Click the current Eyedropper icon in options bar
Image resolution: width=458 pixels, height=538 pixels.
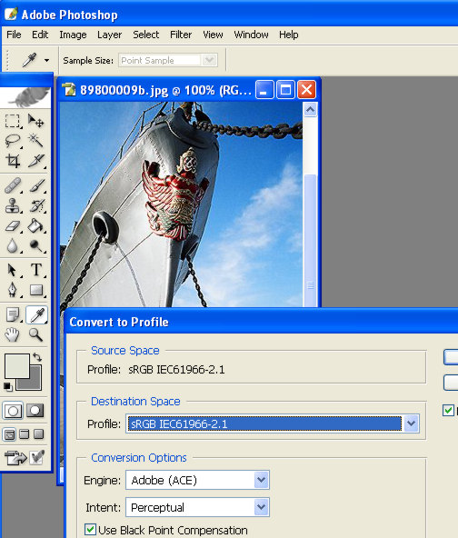[x=29, y=60]
